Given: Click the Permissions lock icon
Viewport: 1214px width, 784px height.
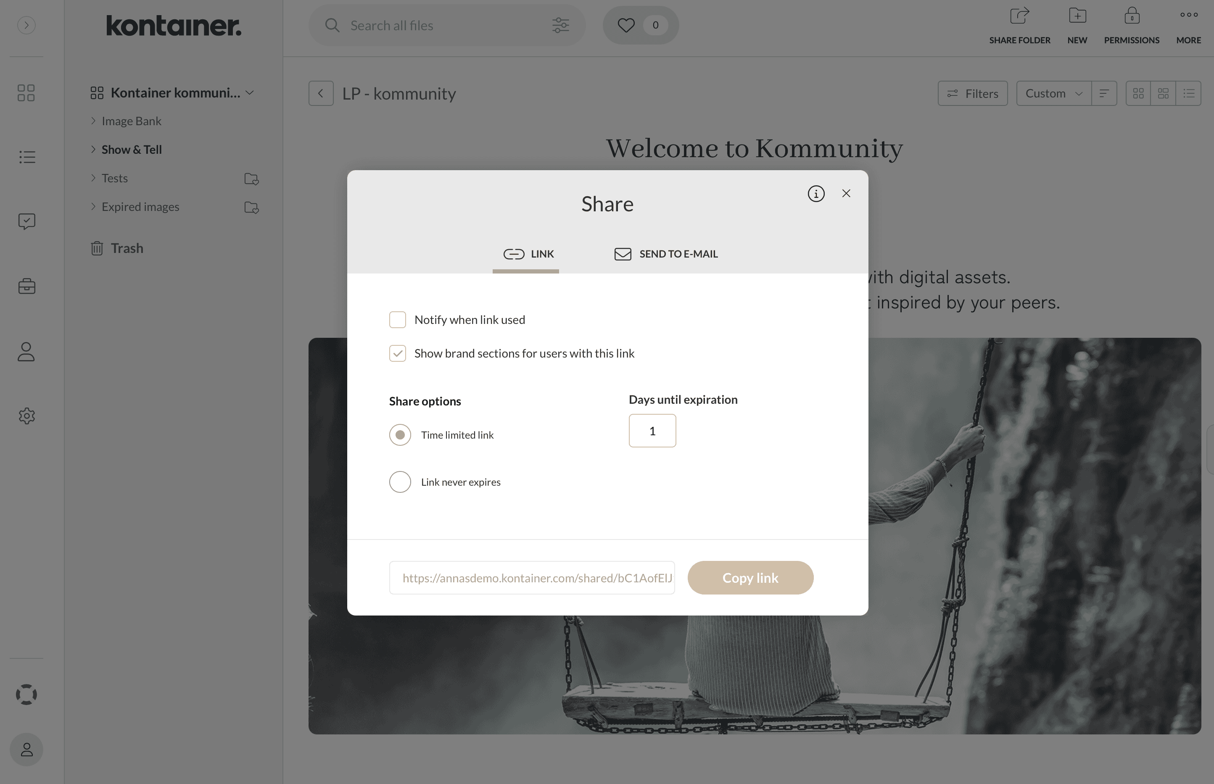Looking at the screenshot, I should tap(1132, 15).
